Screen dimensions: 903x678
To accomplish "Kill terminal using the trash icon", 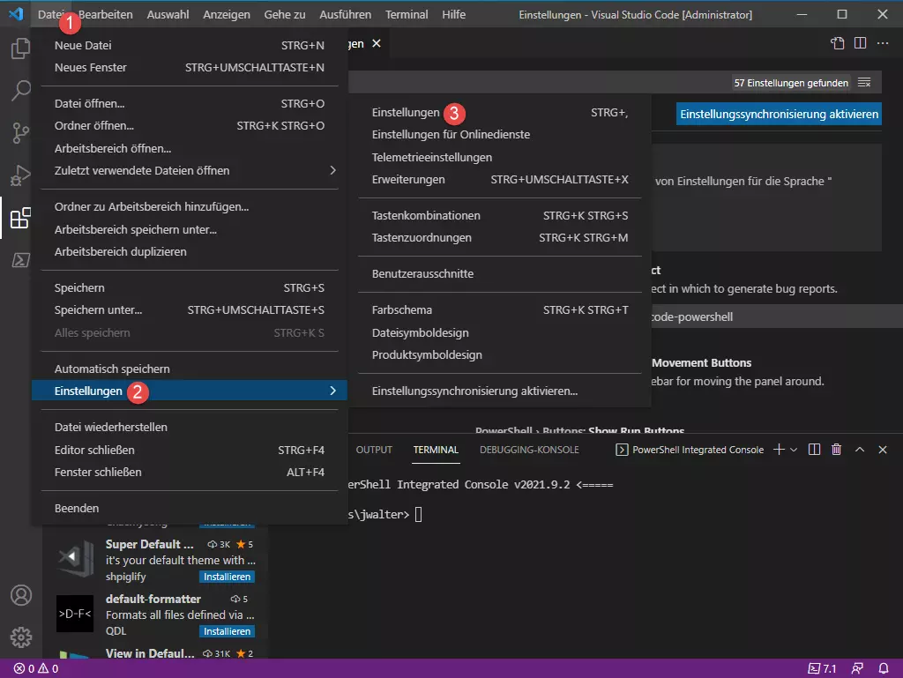I will pos(836,450).
